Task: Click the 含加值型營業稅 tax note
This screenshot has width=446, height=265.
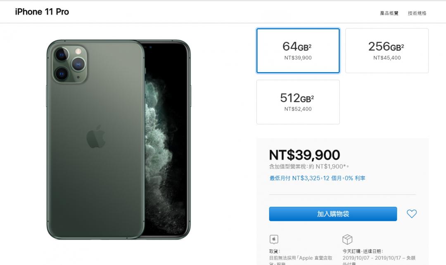Action: click(x=309, y=167)
